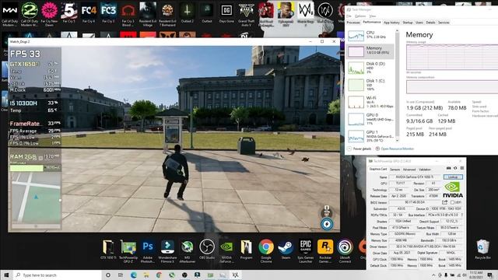Open the Users tab in Task Manager
Viewport: 498px width, 280px height.
[419, 23]
